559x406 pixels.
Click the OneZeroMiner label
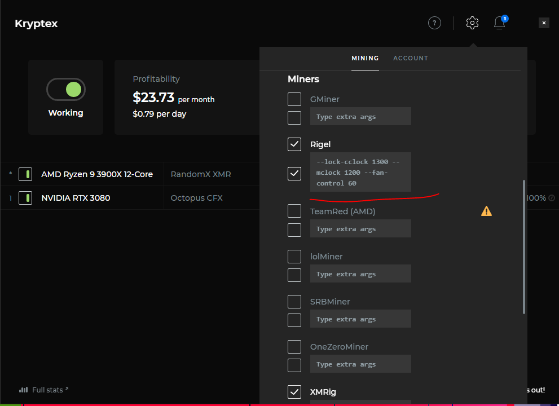click(339, 346)
